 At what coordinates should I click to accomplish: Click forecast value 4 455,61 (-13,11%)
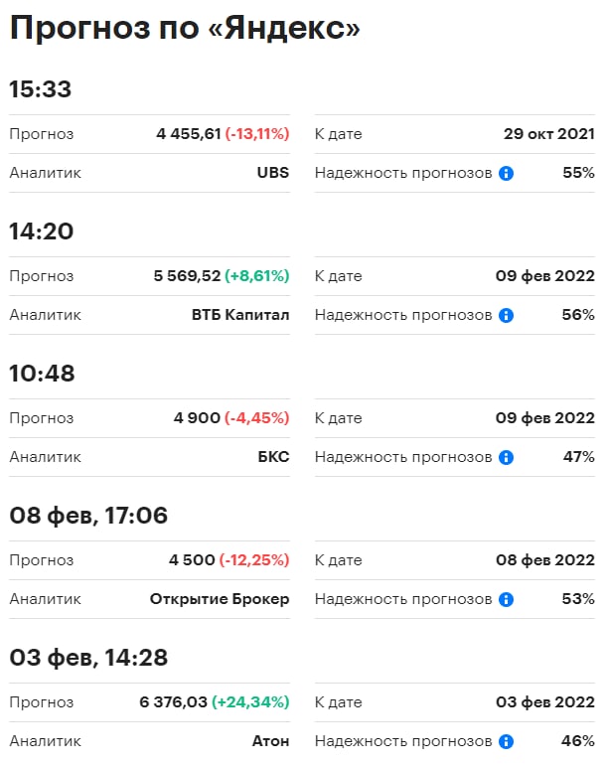pos(223,134)
